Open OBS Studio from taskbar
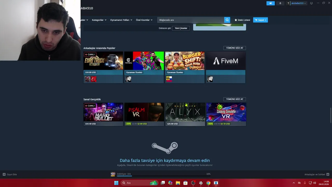Image resolution: width=332 pixels, height=187 pixels. coord(193,183)
